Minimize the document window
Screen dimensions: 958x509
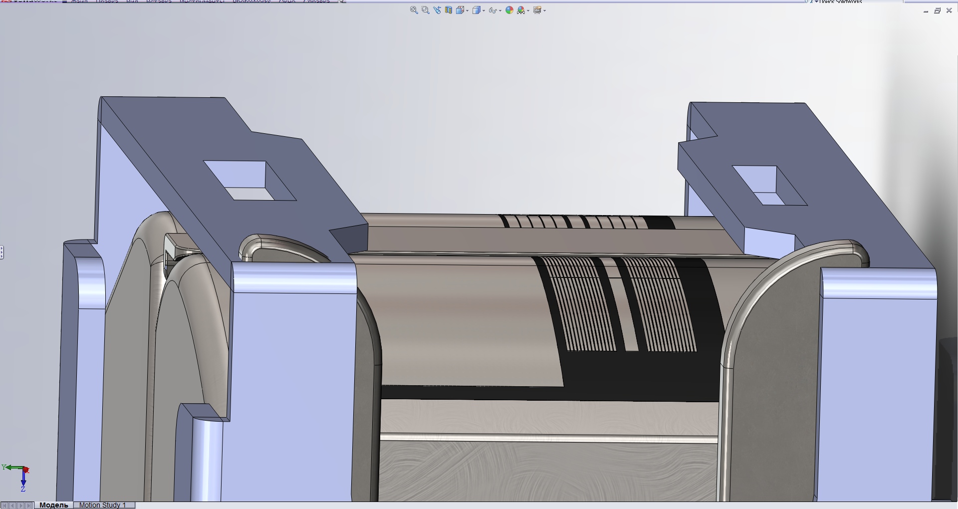[926, 11]
